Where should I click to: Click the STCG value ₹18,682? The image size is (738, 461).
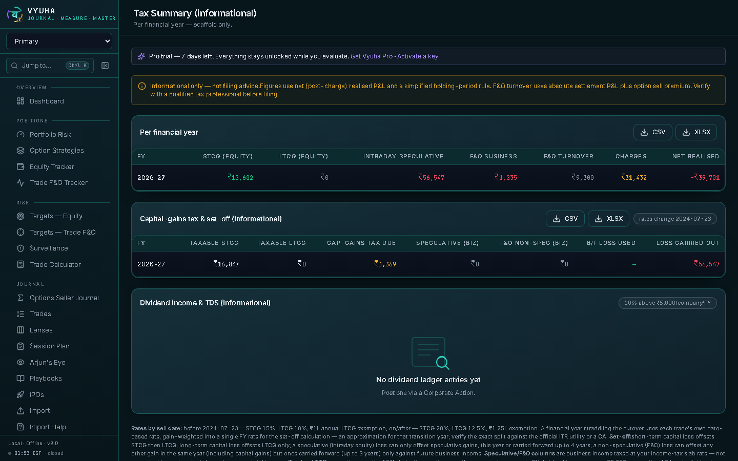[x=240, y=178]
